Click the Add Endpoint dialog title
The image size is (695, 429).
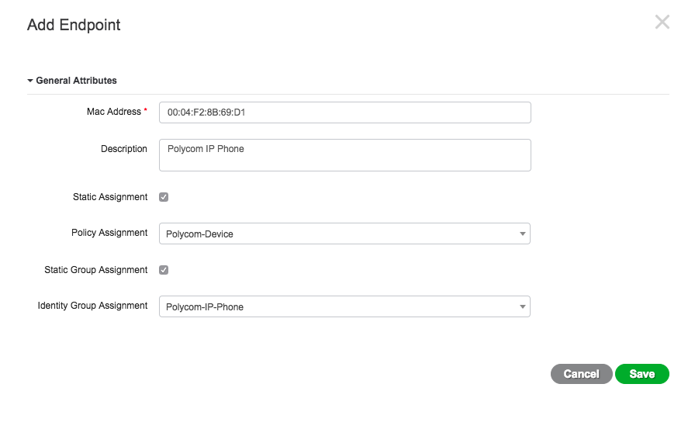click(x=74, y=25)
